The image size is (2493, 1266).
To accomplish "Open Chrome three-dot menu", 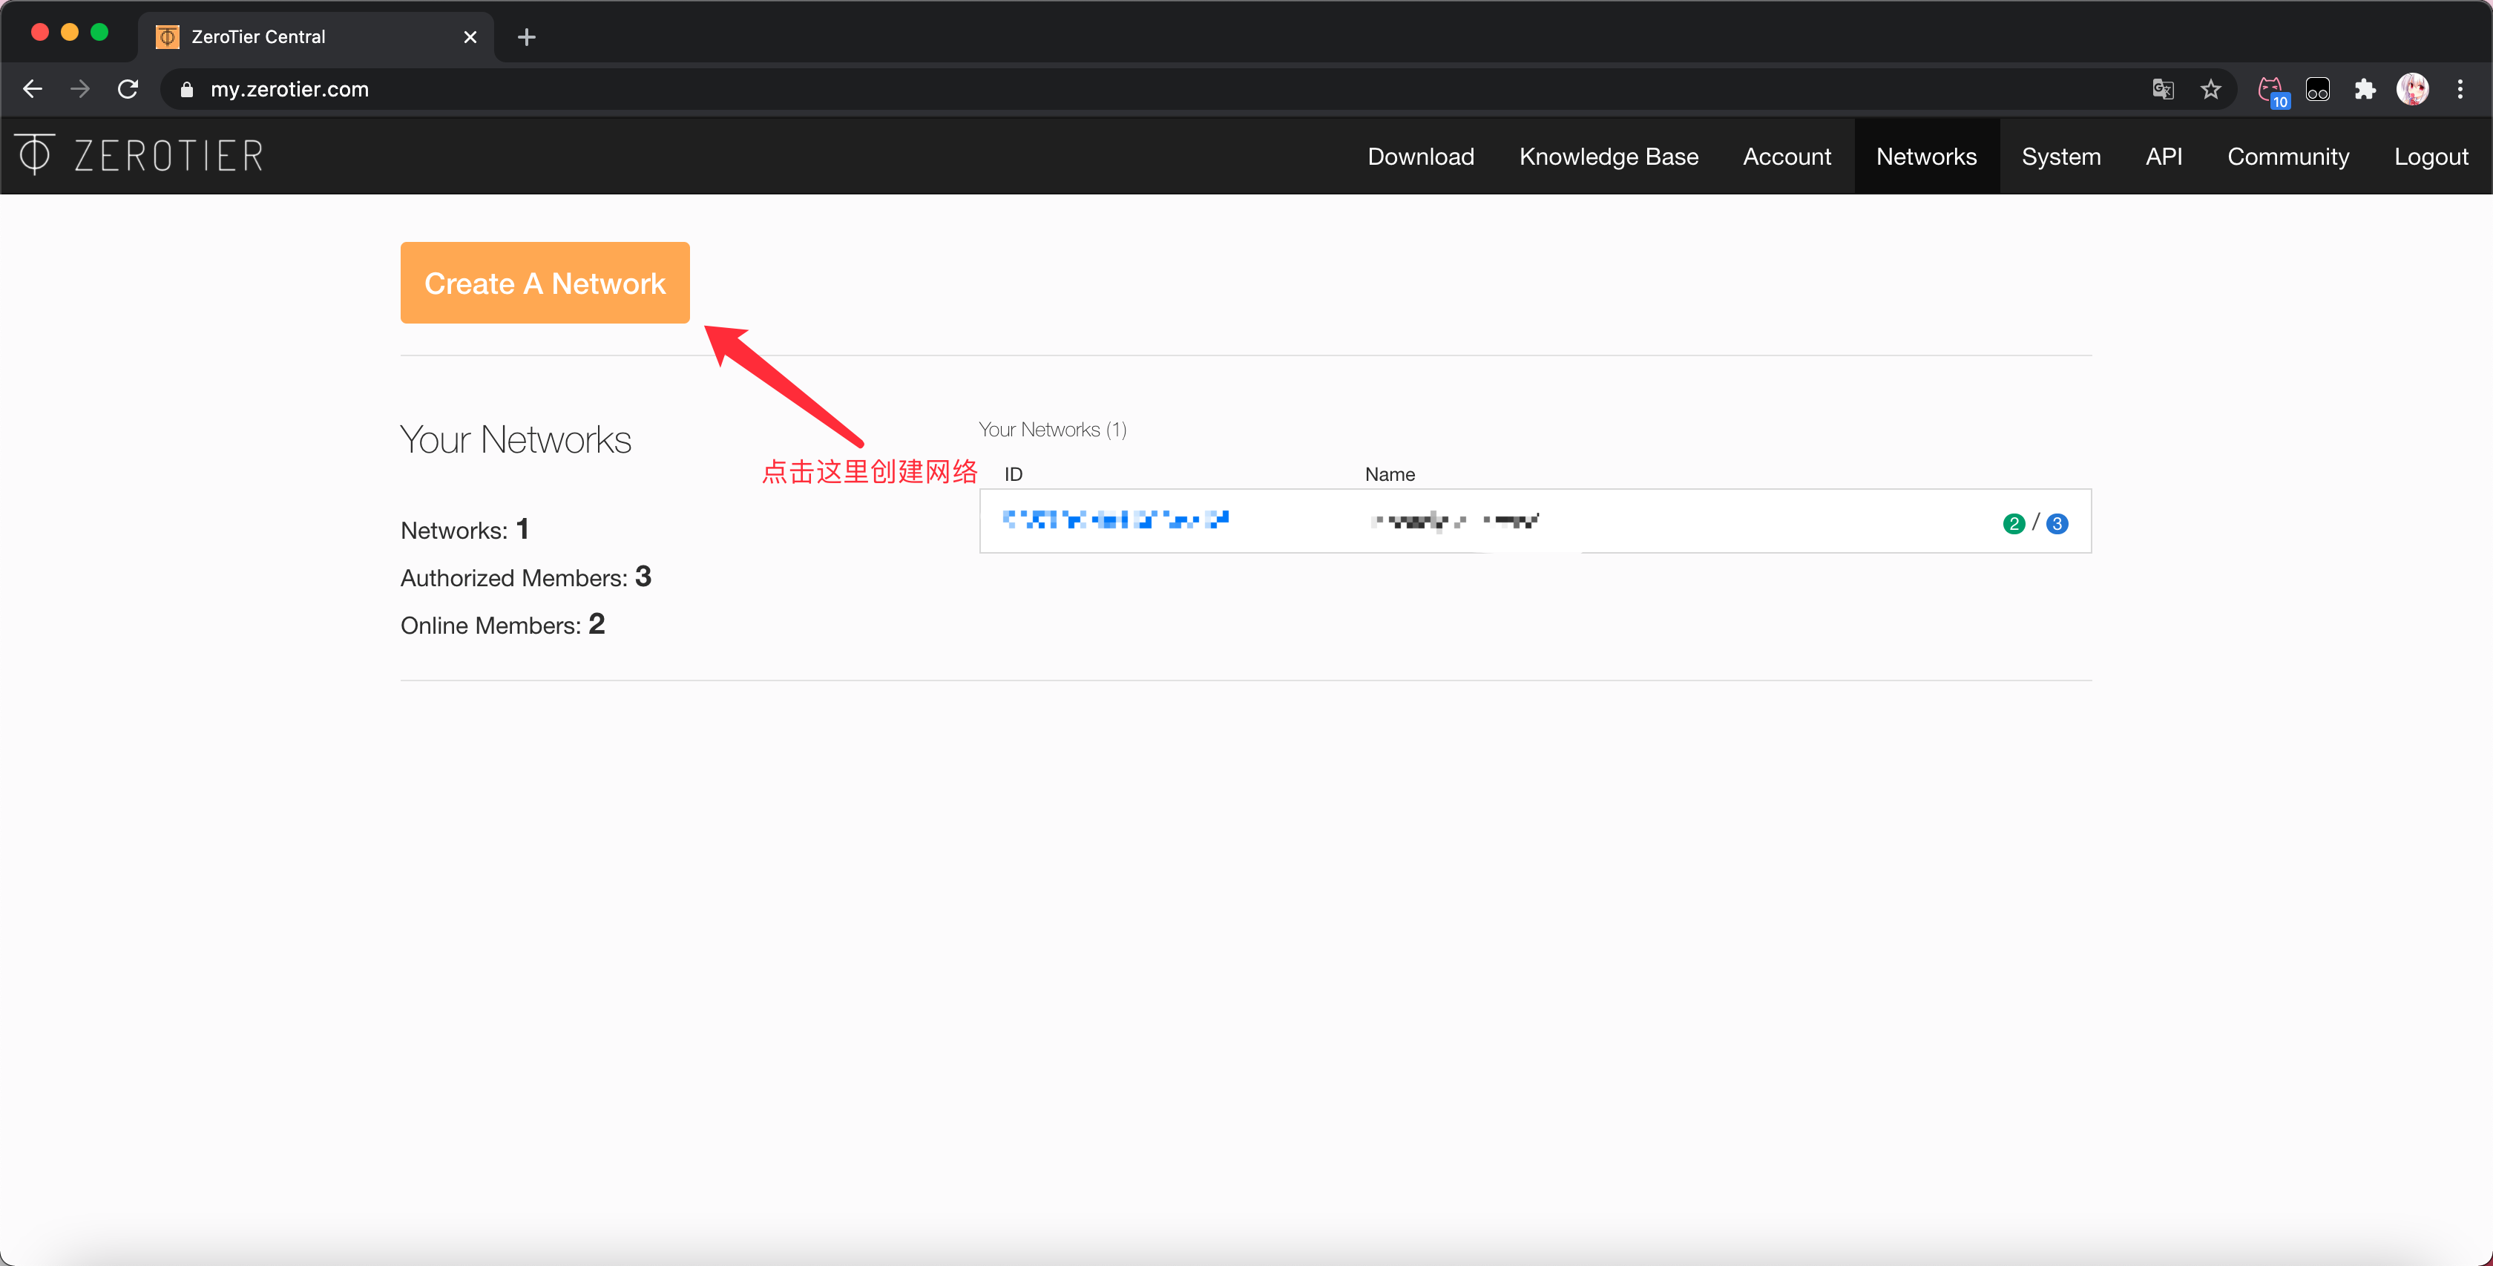I will 2460,89.
